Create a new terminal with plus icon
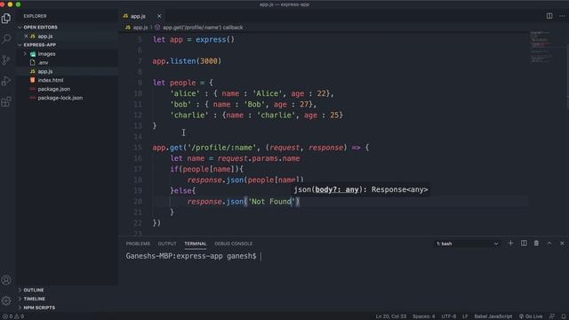The image size is (569, 320). [x=510, y=244]
